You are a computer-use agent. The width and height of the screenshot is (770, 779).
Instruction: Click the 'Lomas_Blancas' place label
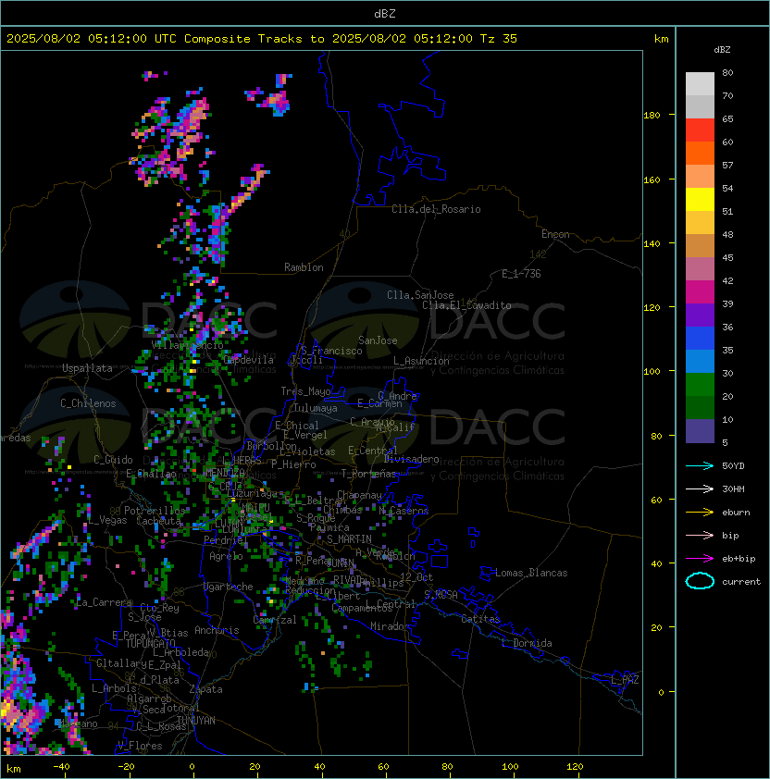(x=531, y=573)
